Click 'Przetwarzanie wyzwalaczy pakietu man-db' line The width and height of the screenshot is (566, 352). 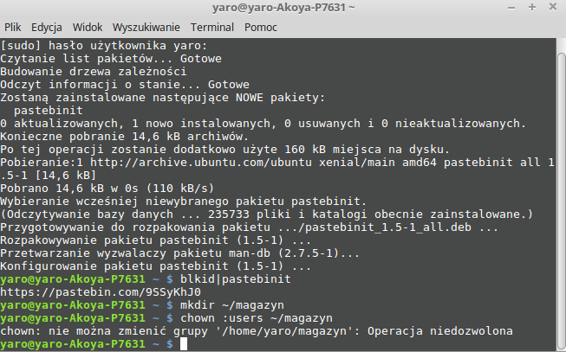(180, 253)
